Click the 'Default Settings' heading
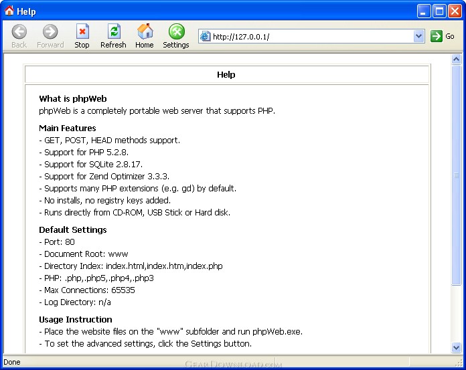466x370 pixels. [x=73, y=229]
